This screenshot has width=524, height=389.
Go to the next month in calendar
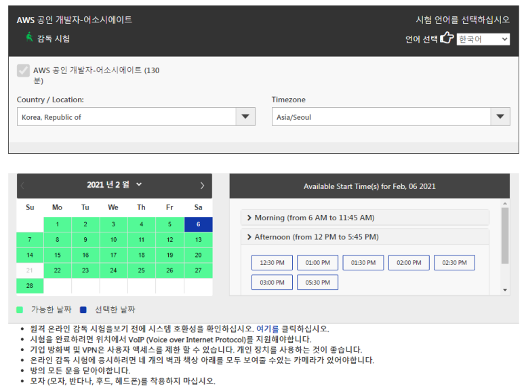click(202, 186)
